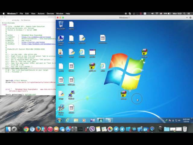The height and width of the screenshot is (145, 193).
Task: Open iTunes from the Dock
Action: click(x=50, y=129)
